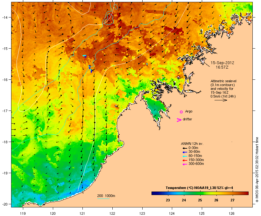The width and height of the screenshot is (261, 216).
Task: Click the time text 16:57Z
Action: coord(222,67)
